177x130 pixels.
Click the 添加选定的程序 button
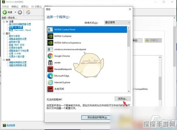(x=96, y=117)
